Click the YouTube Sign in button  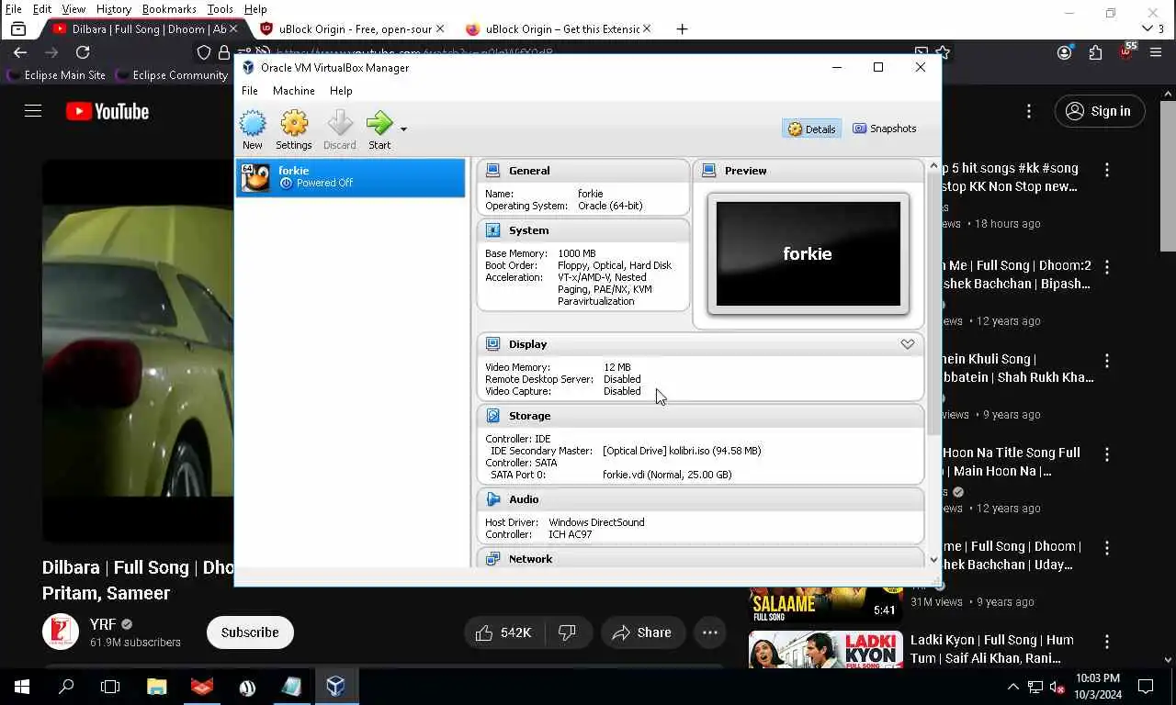point(1100,111)
